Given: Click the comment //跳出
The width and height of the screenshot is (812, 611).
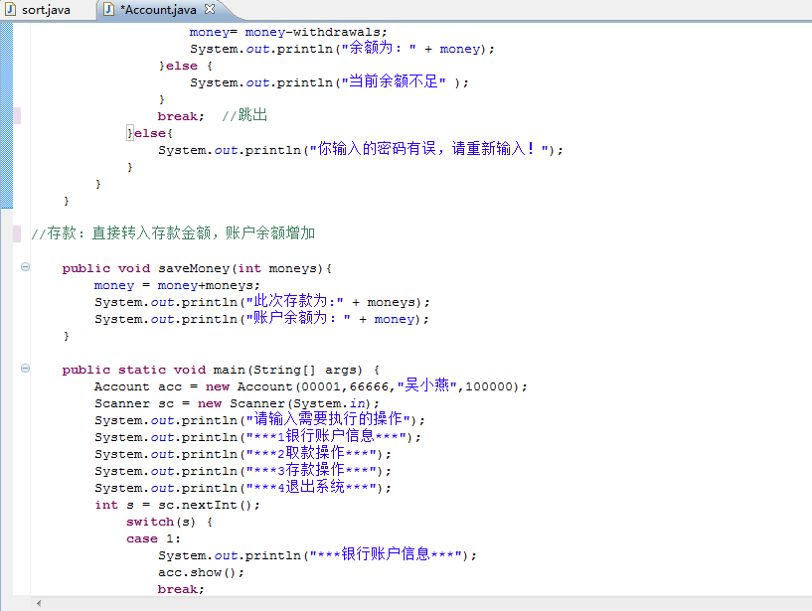Looking at the screenshot, I should coord(244,115).
